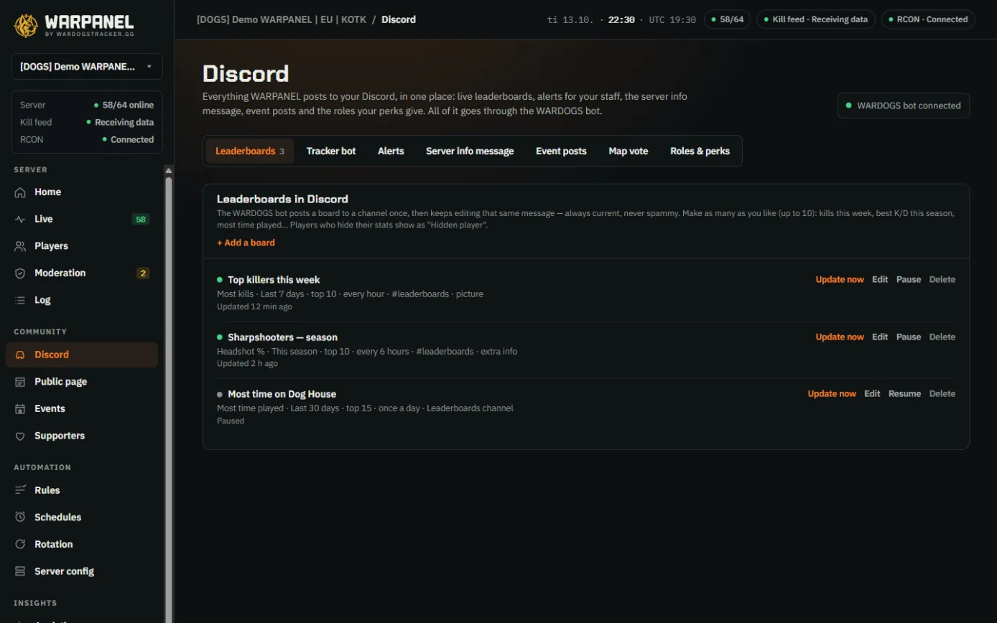The image size is (997, 623).
Task: Update now the Sharpshooters season board
Action: 840,337
